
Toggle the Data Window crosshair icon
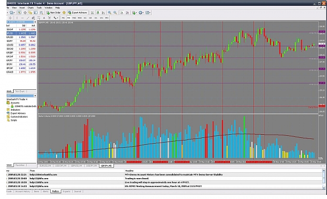25,13
